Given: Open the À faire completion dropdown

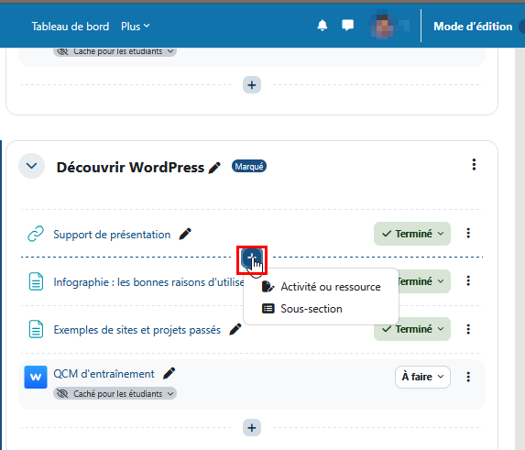Looking at the screenshot, I should click(x=422, y=377).
